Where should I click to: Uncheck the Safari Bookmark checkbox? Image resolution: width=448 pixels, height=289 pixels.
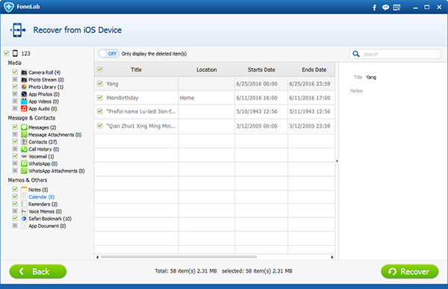pos(15,218)
